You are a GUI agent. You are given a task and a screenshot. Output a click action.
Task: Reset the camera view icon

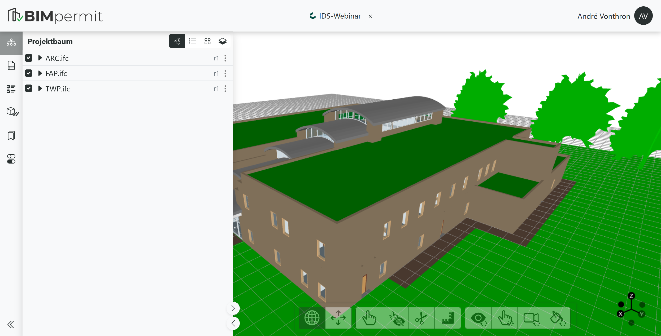coord(532,318)
